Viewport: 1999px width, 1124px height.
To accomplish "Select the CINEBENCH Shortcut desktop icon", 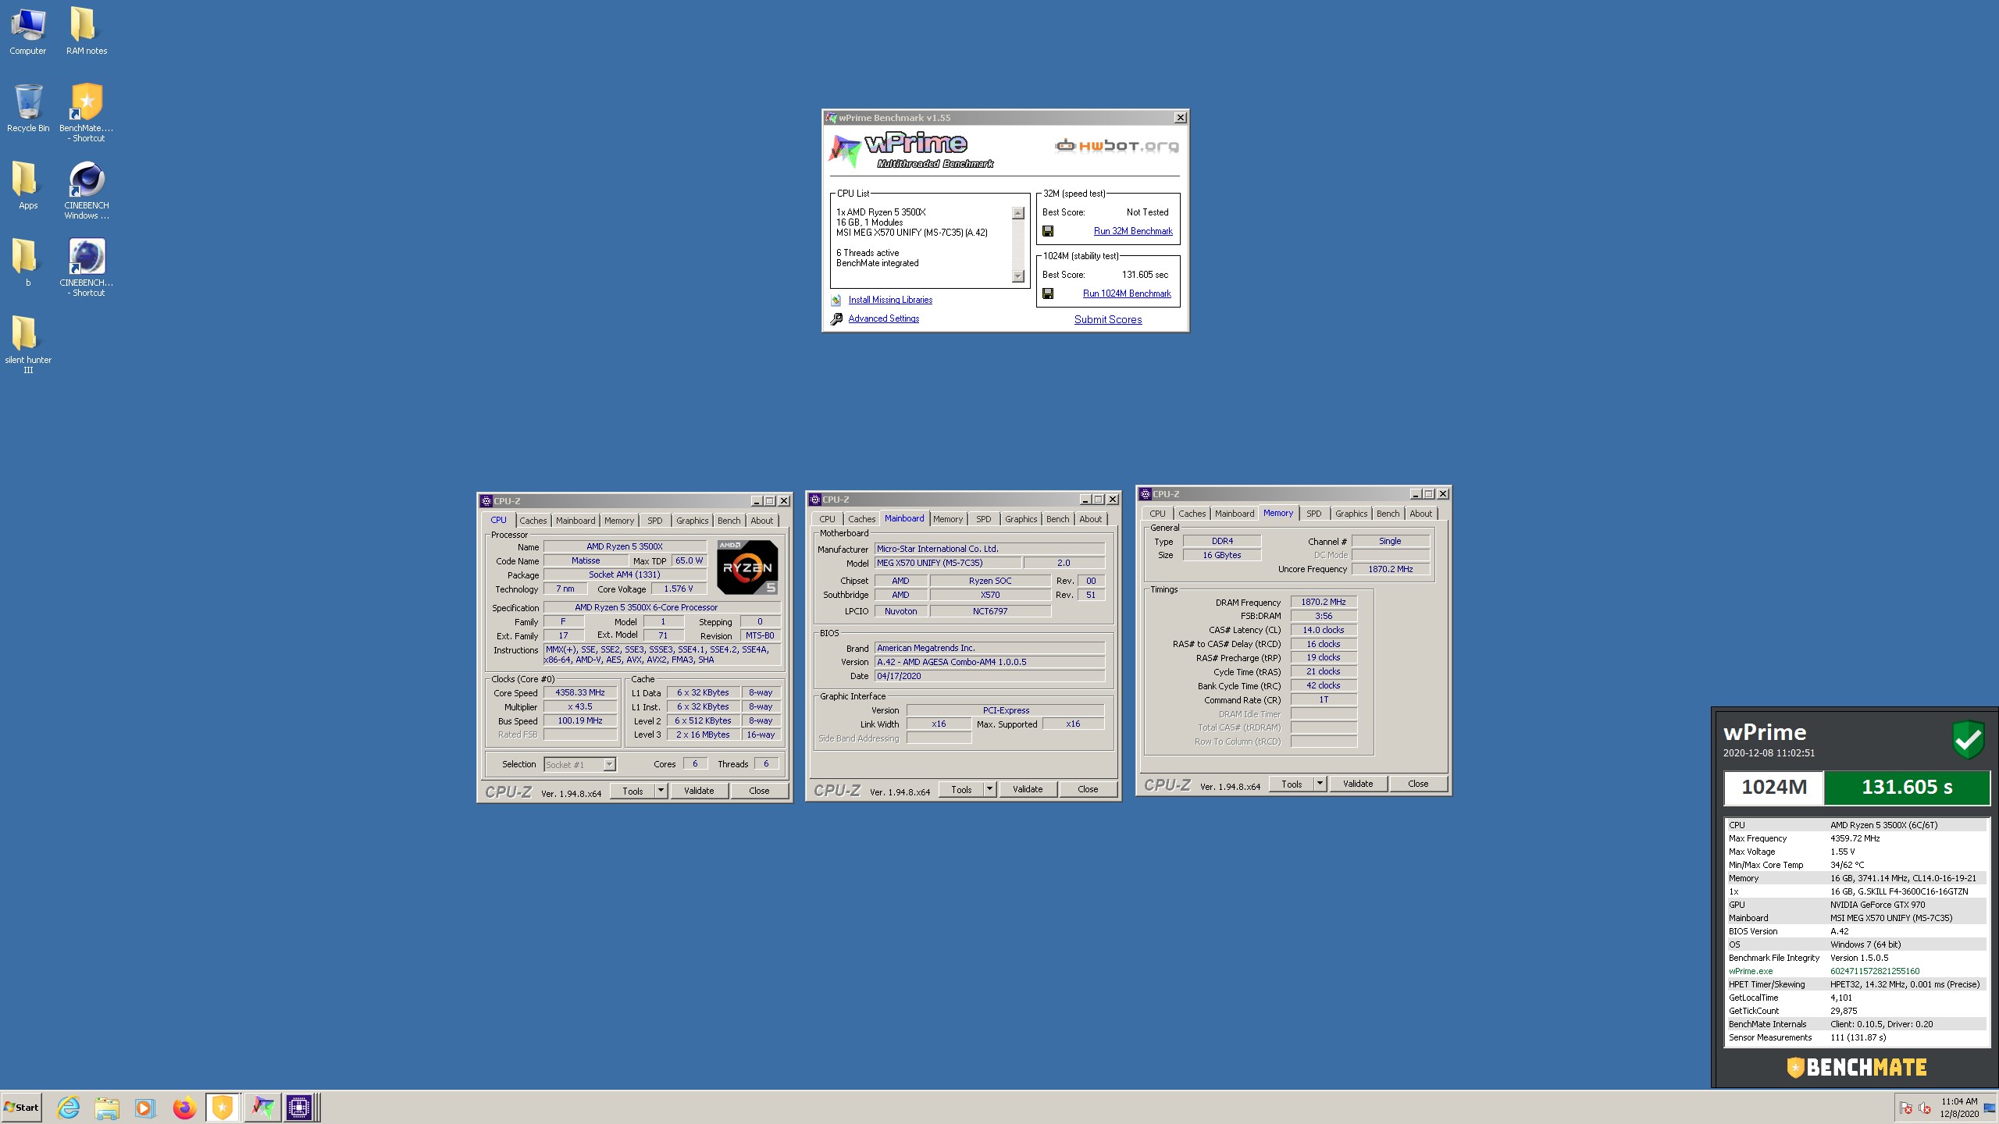I will (86, 268).
